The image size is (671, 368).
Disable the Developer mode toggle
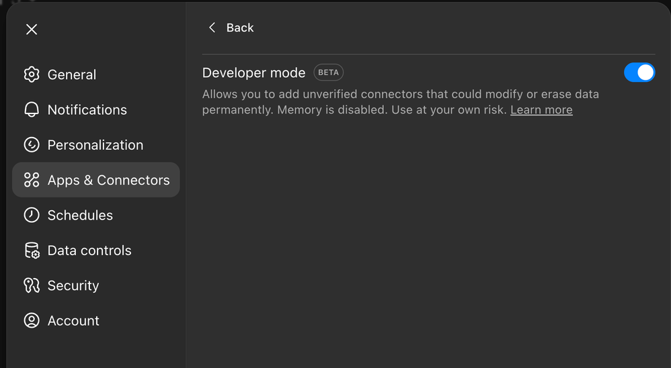point(639,73)
